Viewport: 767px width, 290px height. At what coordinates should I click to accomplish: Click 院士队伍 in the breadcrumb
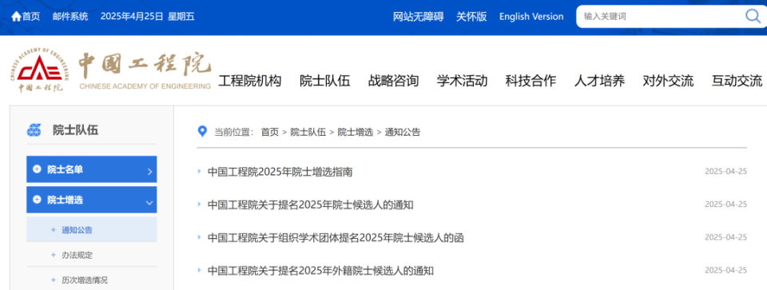pos(308,132)
